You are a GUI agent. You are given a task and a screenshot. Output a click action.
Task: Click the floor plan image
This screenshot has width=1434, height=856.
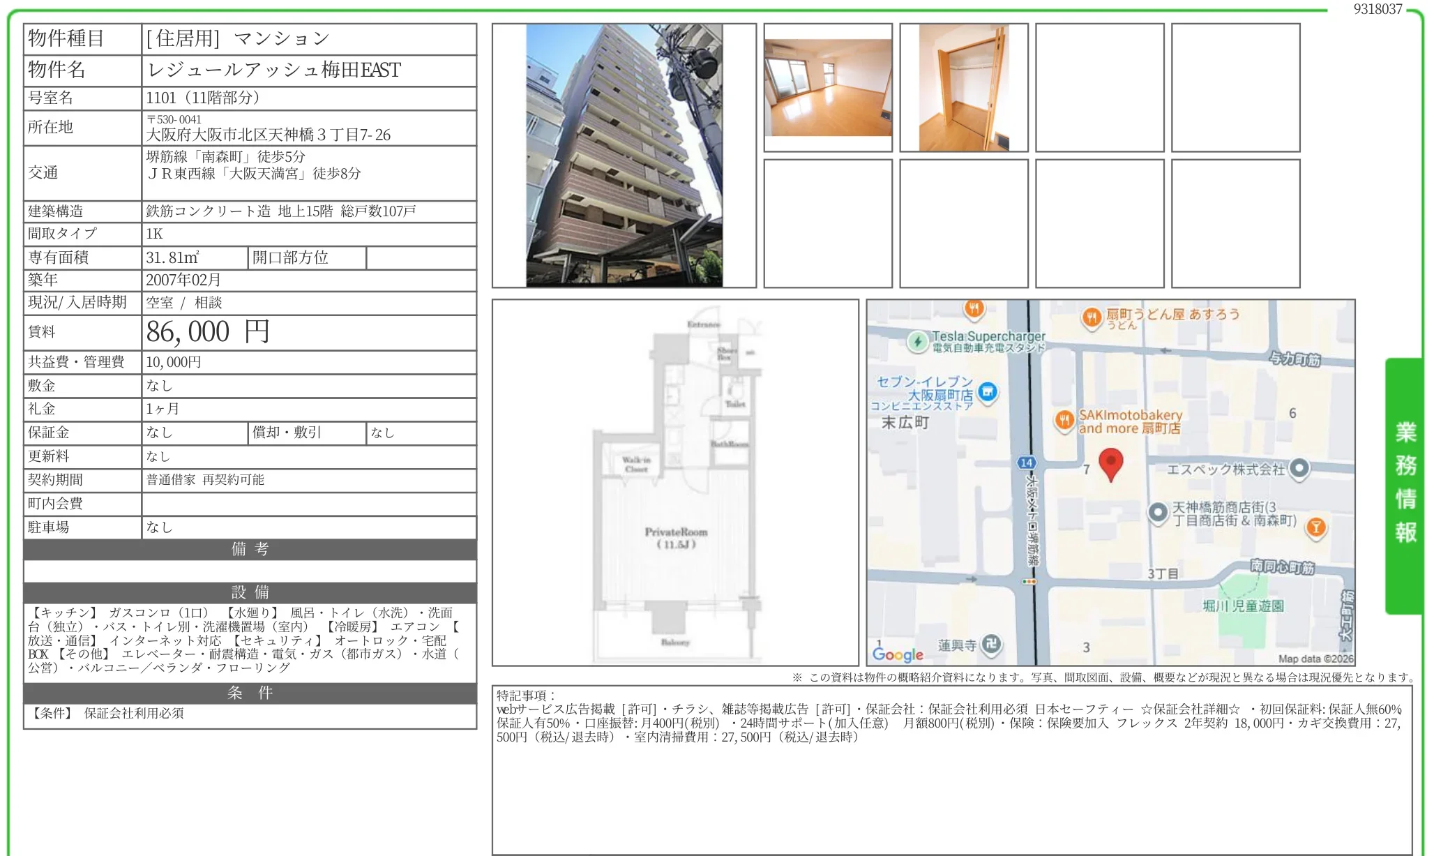click(x=675, y=483)
